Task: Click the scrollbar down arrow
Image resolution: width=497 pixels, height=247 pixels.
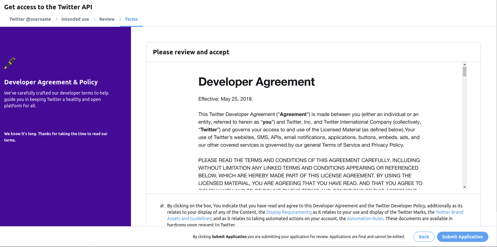Action: [465, 187]
